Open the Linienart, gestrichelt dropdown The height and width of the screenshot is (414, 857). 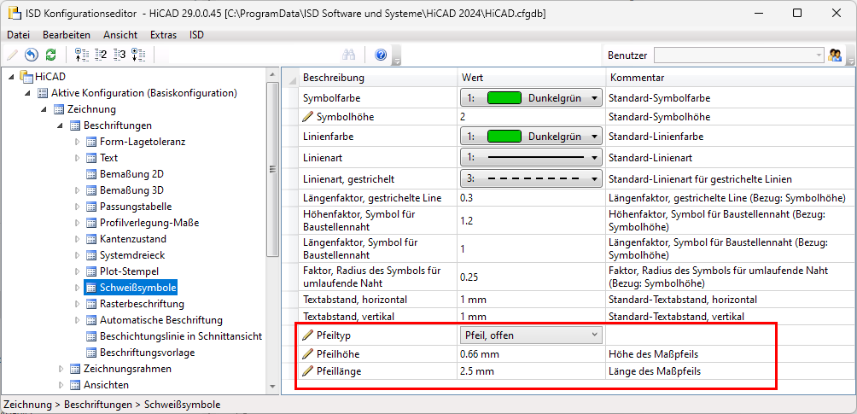(531, 179)
